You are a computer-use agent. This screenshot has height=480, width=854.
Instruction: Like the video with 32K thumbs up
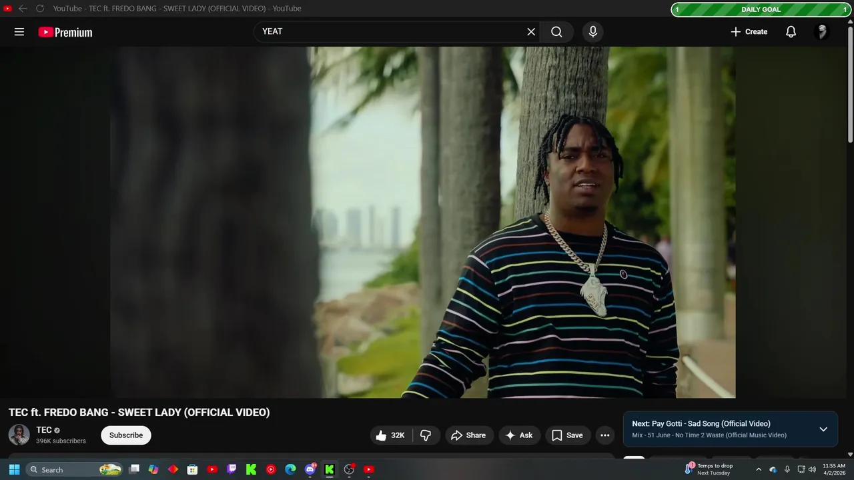(391, 435)
